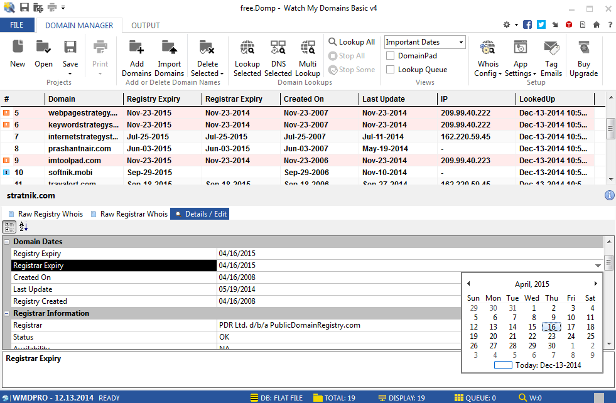Image resolution: width=616 pixels, height=403 pixels.
Task: Click Lookup All button
Action: pos(352,42)
